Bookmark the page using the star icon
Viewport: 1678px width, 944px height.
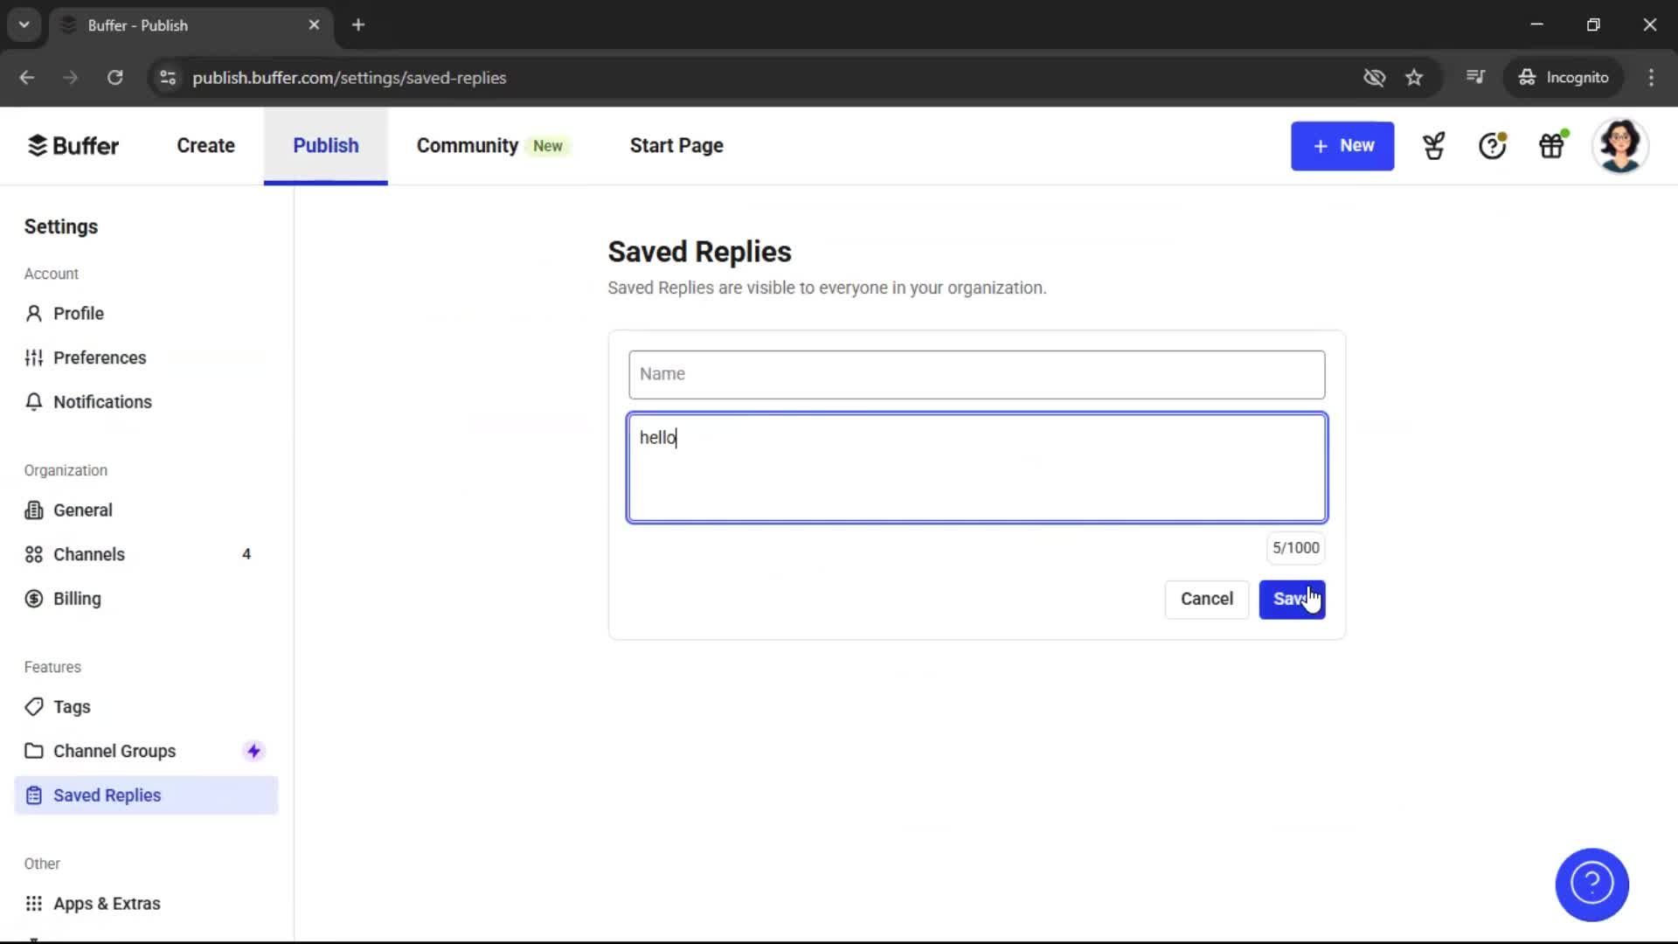point(1414,78)
